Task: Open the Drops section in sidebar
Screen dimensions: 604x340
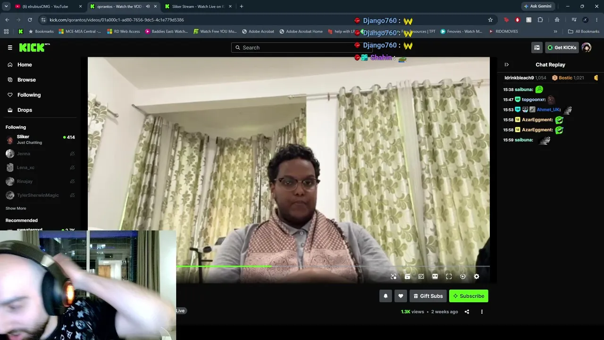Action: [25, 110]
